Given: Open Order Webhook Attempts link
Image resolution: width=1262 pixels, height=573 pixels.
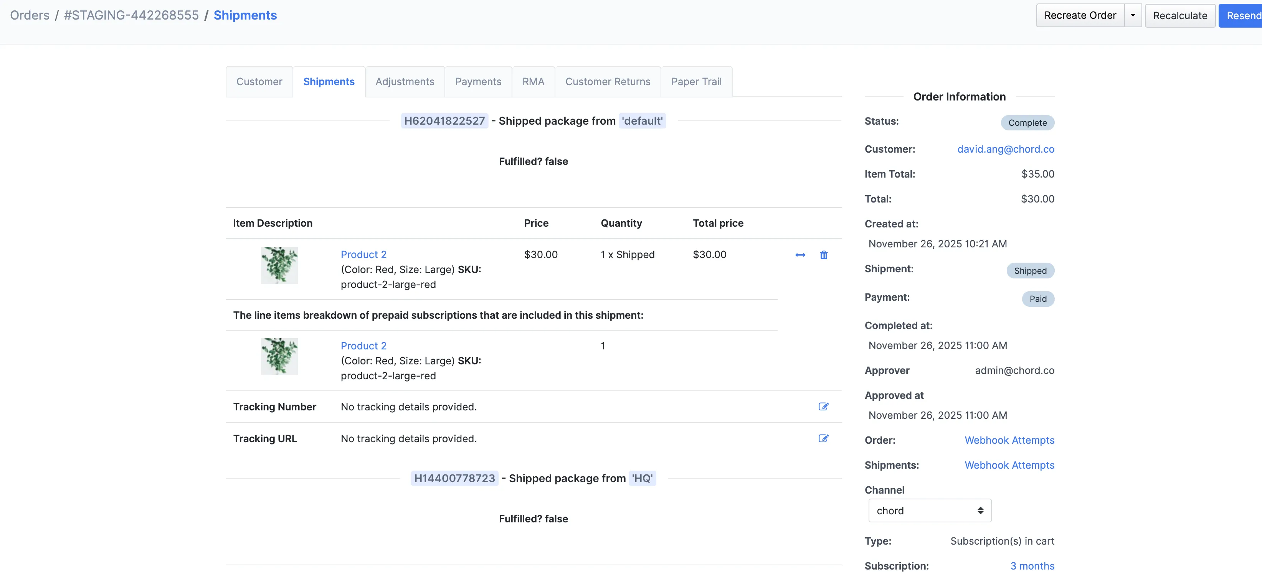Looking at the screenshot, I should [1009, 440].
